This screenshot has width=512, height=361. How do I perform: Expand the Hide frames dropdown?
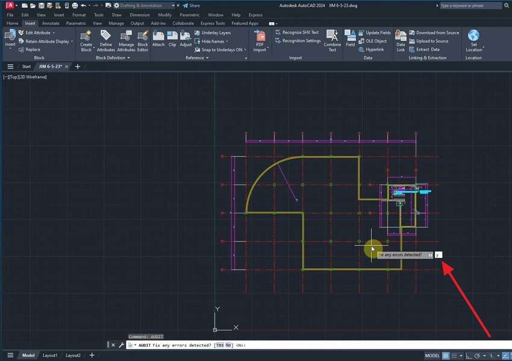(227, 42)
